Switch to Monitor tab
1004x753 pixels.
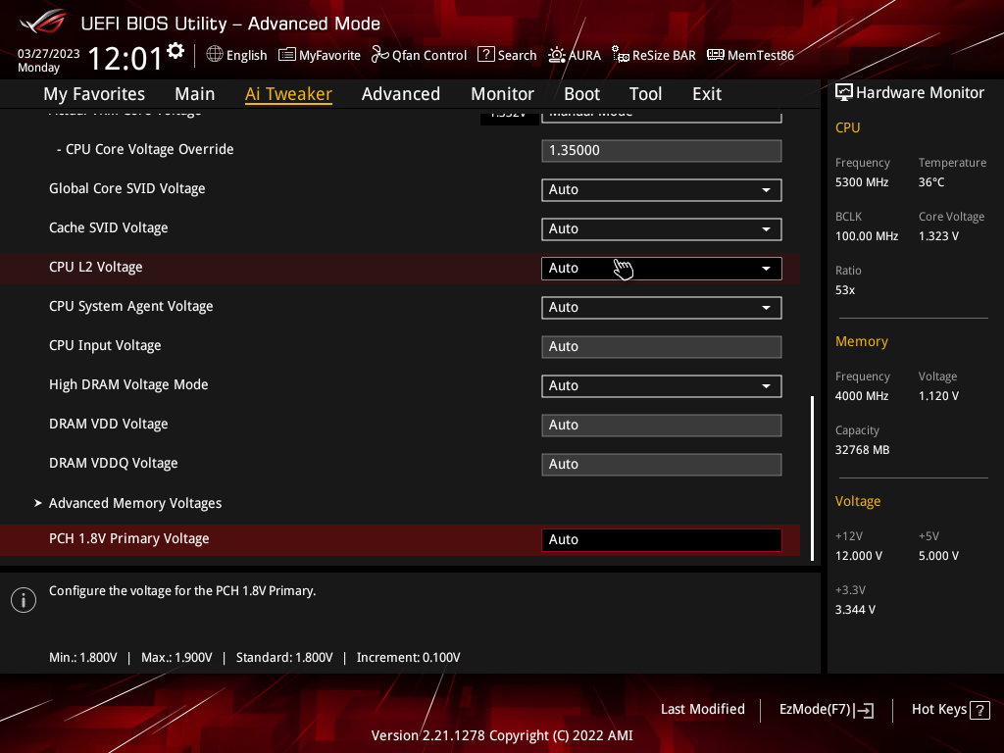coord(502,94)
